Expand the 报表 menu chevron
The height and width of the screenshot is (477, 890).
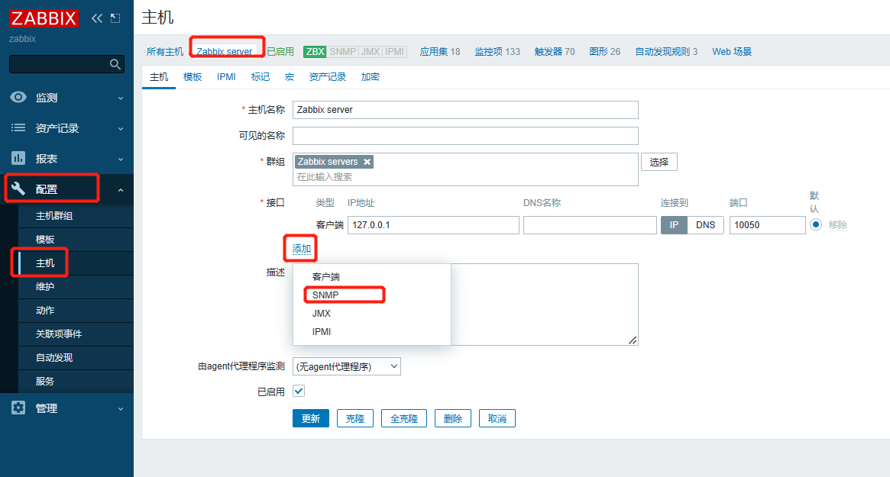pos(121,160)
